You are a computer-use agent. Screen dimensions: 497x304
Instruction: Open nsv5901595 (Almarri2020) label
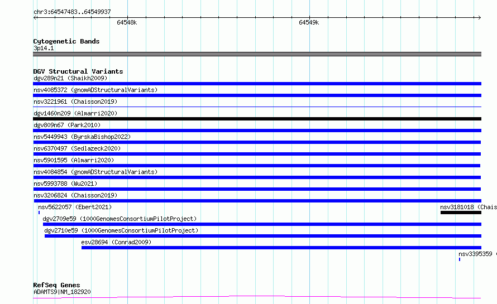(x=74, y=160)
